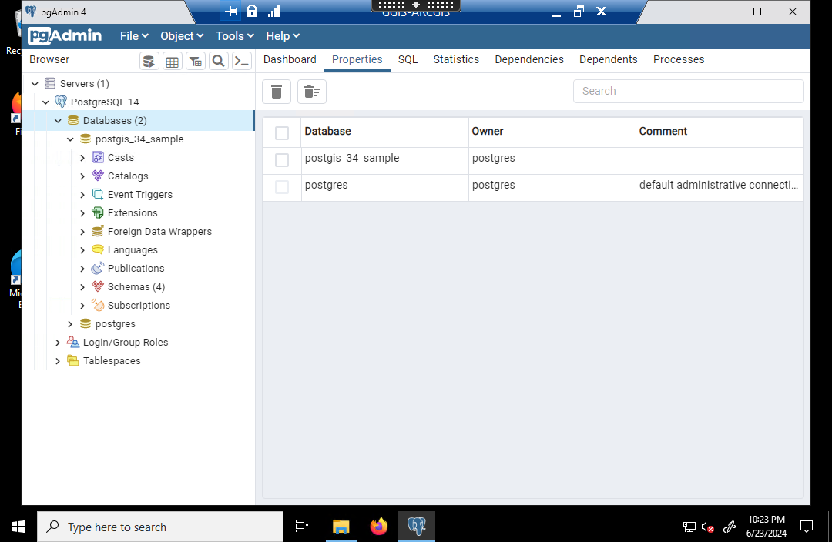Toggle the select-all checkbox in table header
The width and height of the screenshot is (832, 542).
pos(282,132)
